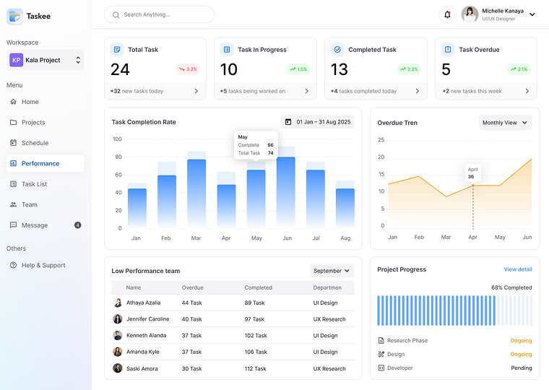
Task: Click the 2.2% increase badge
Action: pyautogui.click(x=409, y=69)
